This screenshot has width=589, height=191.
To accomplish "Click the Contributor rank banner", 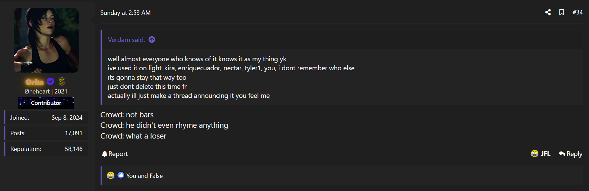I will (x=46, y=103).
